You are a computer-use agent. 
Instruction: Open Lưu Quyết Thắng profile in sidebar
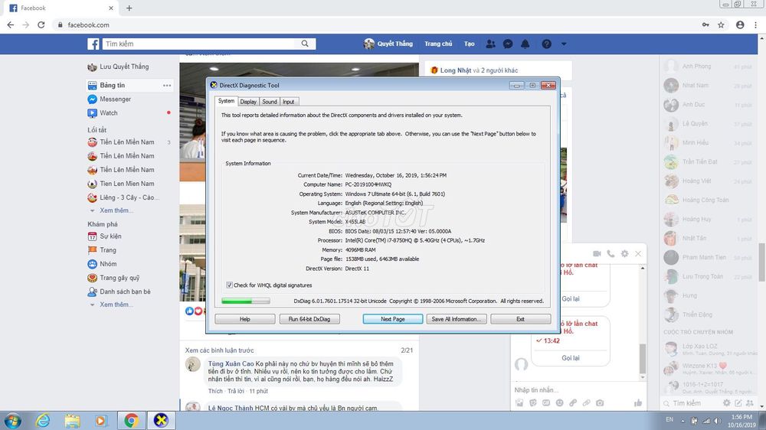[x=118, y=67]
